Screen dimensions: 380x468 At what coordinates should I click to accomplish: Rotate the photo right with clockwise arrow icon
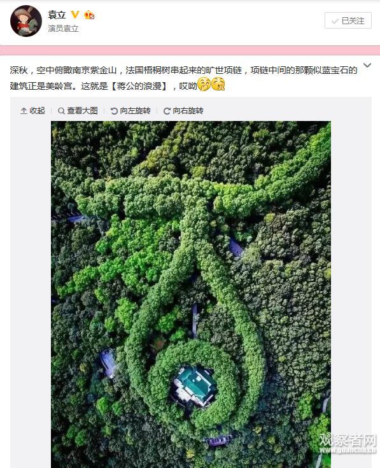[167, 111]
